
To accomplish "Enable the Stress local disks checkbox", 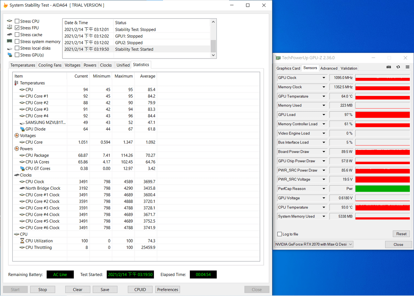I will coord(17,48).
